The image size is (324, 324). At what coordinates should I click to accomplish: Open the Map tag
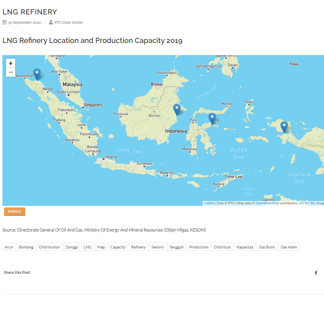101,247
